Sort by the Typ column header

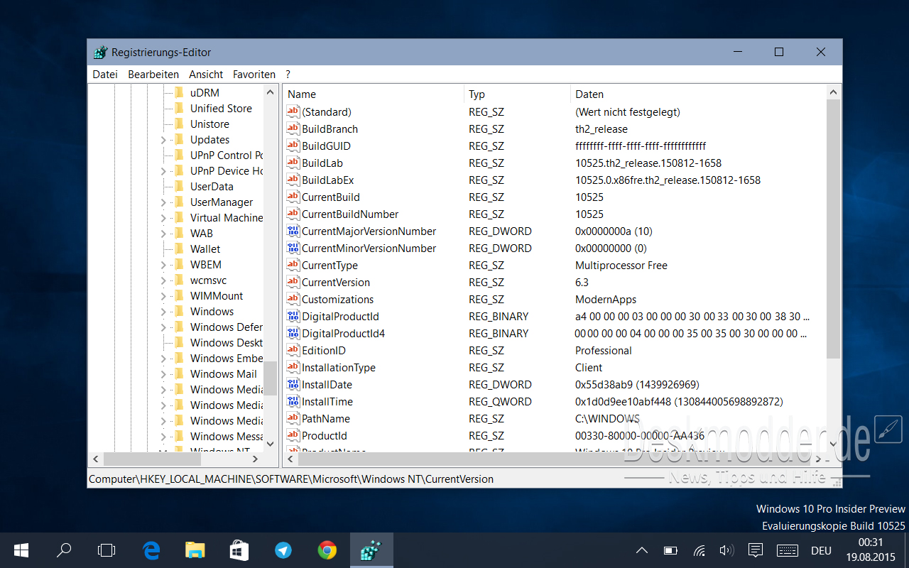tap(518, 94)
